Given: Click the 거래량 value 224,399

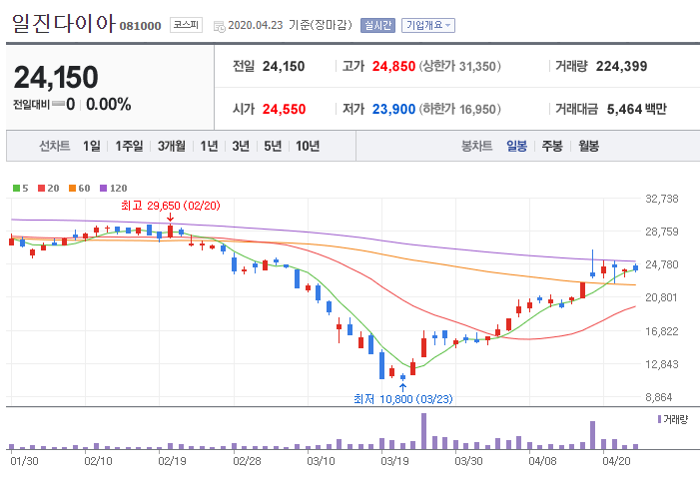Looking at the screenshot, I should tap(621, 67).
